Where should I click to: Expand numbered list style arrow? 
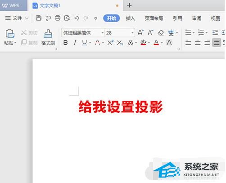[207, 32]
